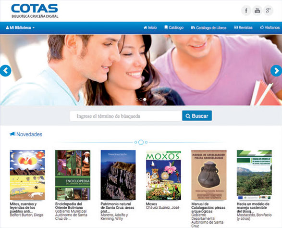Open the Novedades section heading
Viewport: 282px width, 228px height.
pyautogui.click(x=29, y=134)
